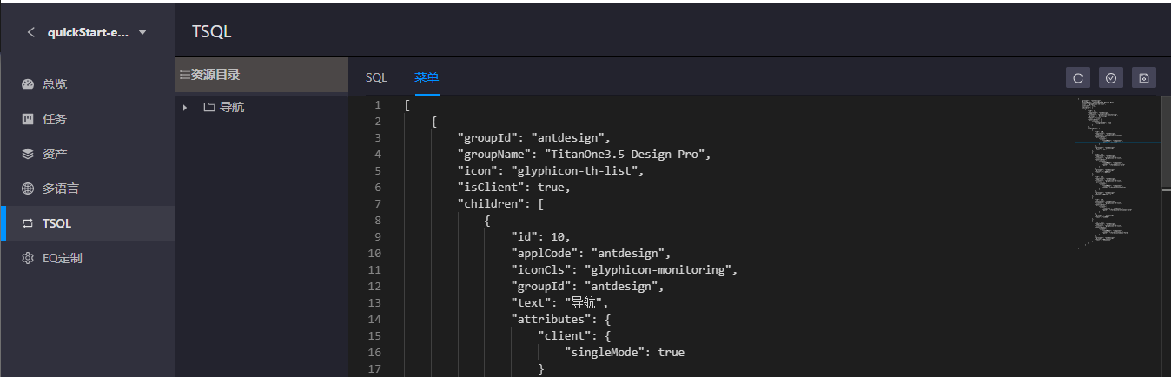
Task: Click the 导航 folder icon
Action: point(208,108)
